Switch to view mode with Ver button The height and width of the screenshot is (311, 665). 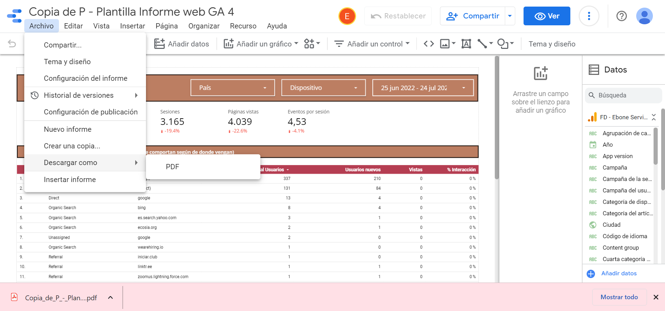click(546, 16)
